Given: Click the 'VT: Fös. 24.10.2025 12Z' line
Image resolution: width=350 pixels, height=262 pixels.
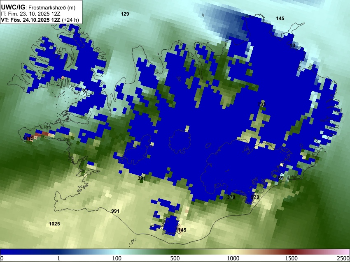Looking at the screenshot, I should (30, 20).
